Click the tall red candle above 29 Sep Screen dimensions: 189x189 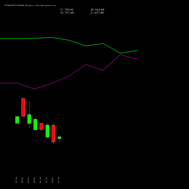[23, 107]
